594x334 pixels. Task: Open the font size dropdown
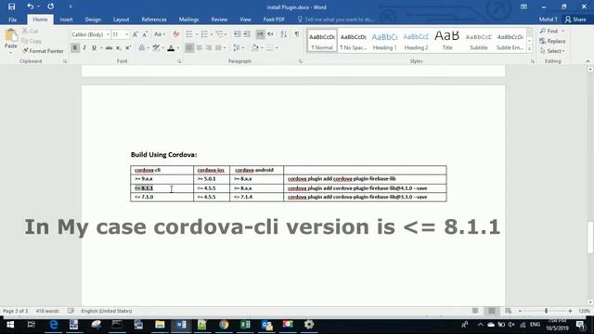click(126, 34)
